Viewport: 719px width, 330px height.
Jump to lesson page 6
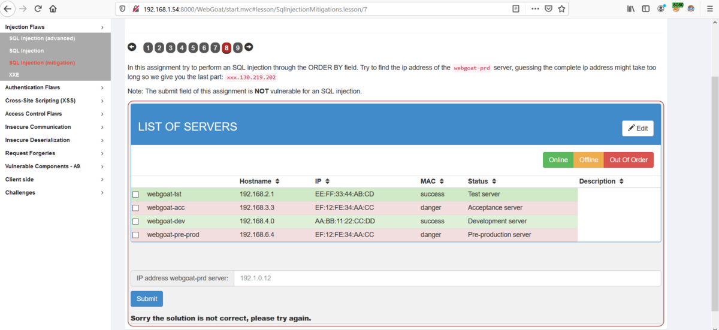(204, 48)
